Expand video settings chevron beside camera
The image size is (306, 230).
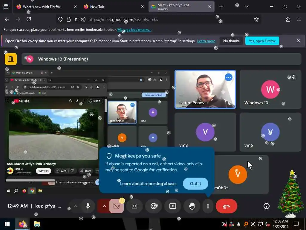(x=104, y=206)
